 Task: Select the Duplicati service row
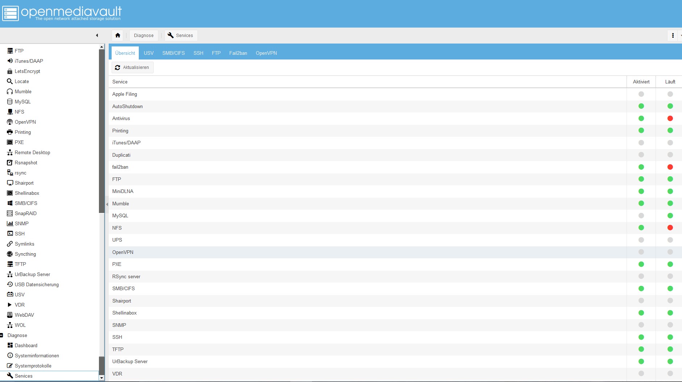(x=395, y=155)
